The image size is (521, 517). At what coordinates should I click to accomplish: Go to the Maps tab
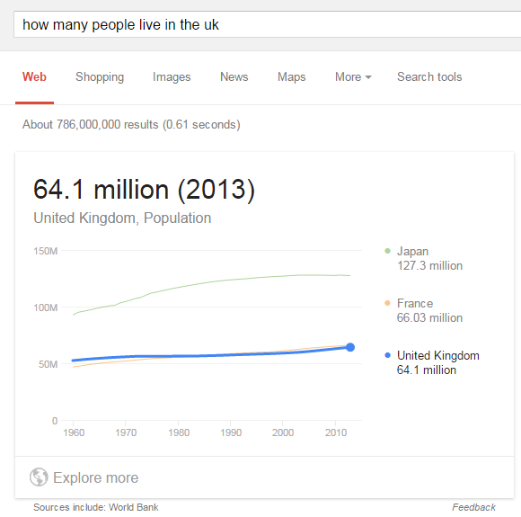coord(291,76)
